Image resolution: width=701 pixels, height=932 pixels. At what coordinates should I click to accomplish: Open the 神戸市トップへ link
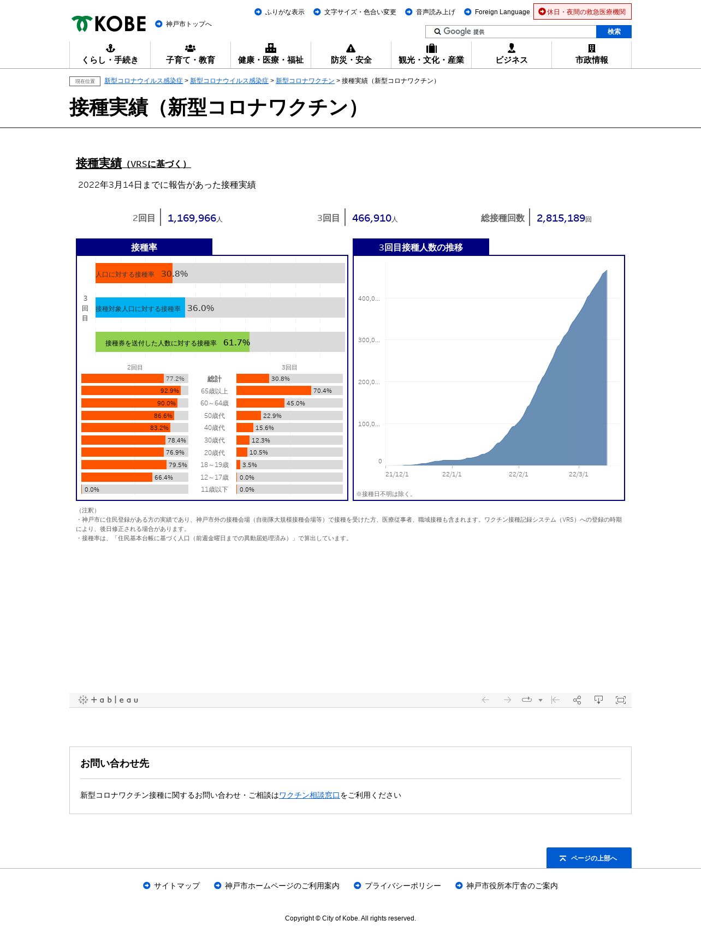[x=183, y=24]
